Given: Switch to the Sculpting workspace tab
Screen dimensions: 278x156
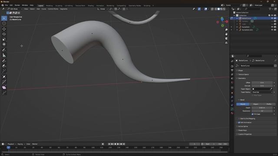Looking at the screenshot, I should click(59, 6).
